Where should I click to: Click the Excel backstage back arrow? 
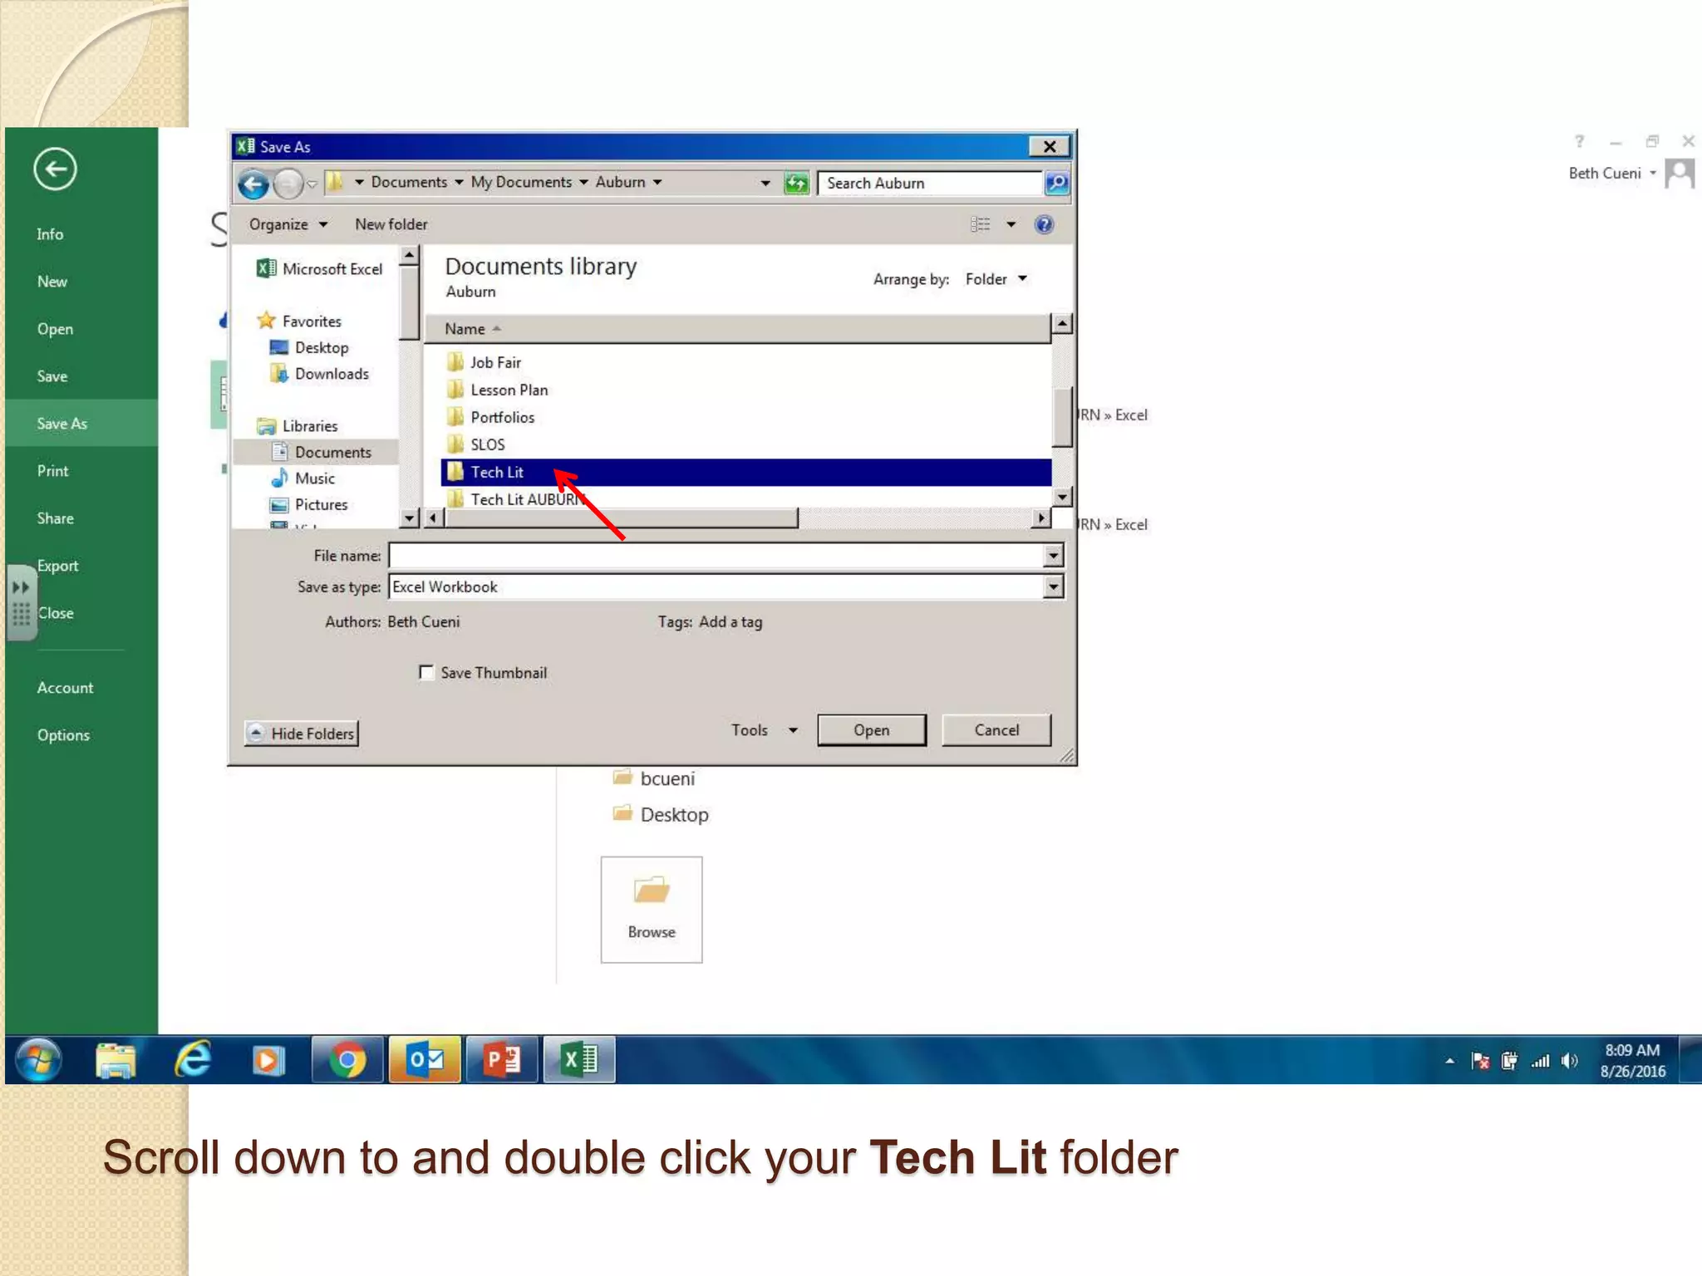55,169
